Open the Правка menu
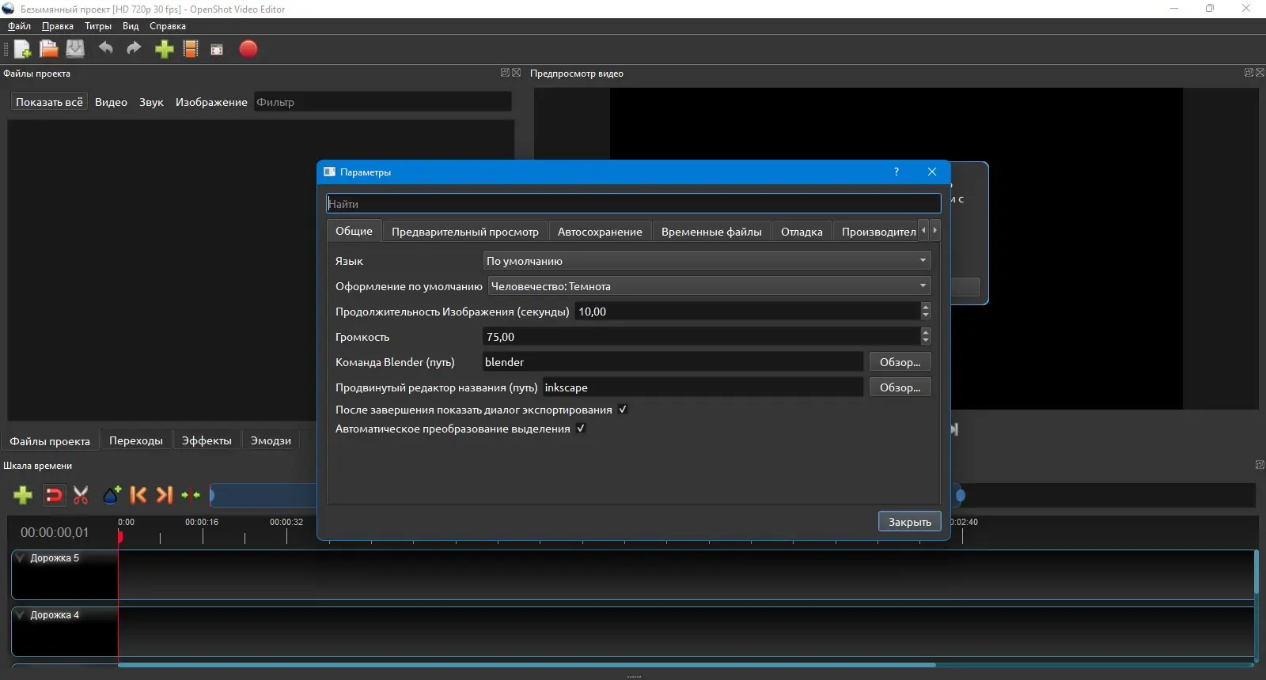Screen dimensions: 1266x680 (x=58, y=26)
